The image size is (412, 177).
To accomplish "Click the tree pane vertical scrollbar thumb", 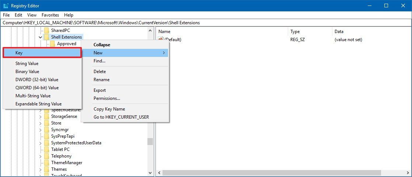I will pyautogui.click(x=150, y=142).
